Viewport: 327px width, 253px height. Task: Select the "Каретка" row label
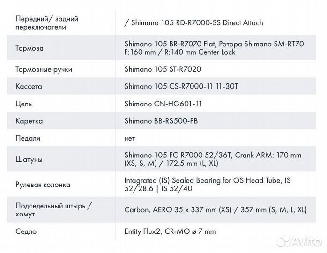point(29,121)
